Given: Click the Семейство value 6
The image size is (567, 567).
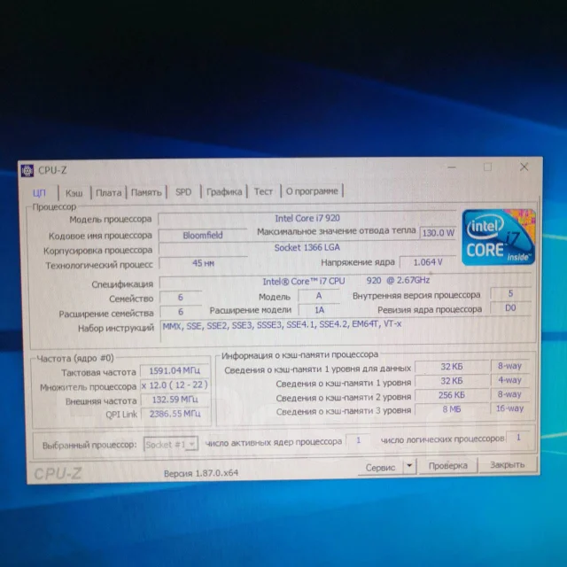Looking at the screenshot, I should 181,298.
